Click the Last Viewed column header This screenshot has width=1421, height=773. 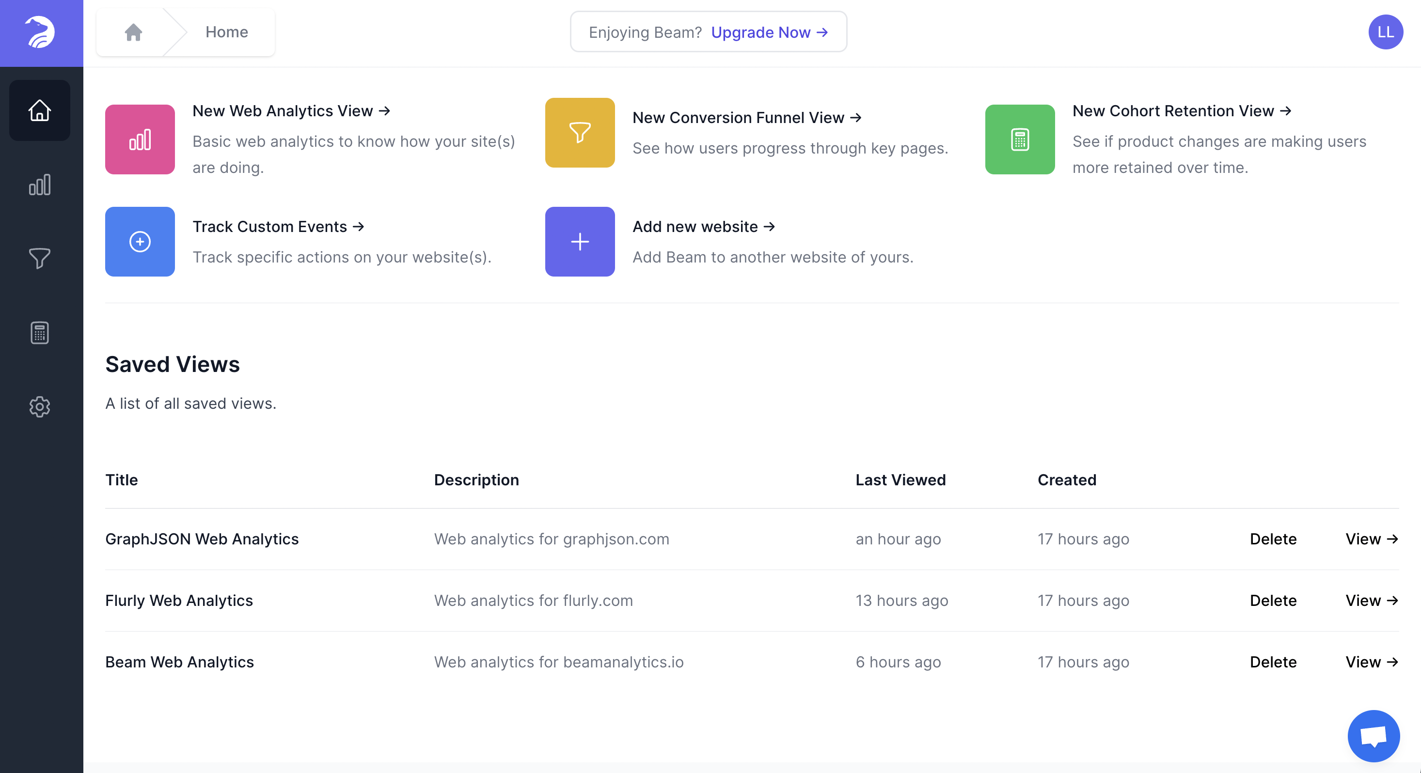click(x=900, y=479)
